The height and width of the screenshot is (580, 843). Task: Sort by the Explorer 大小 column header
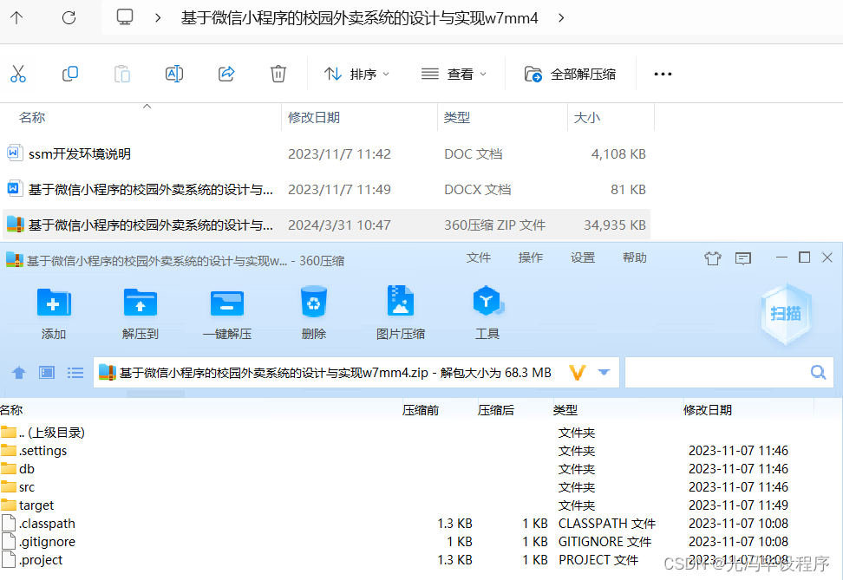586,118
